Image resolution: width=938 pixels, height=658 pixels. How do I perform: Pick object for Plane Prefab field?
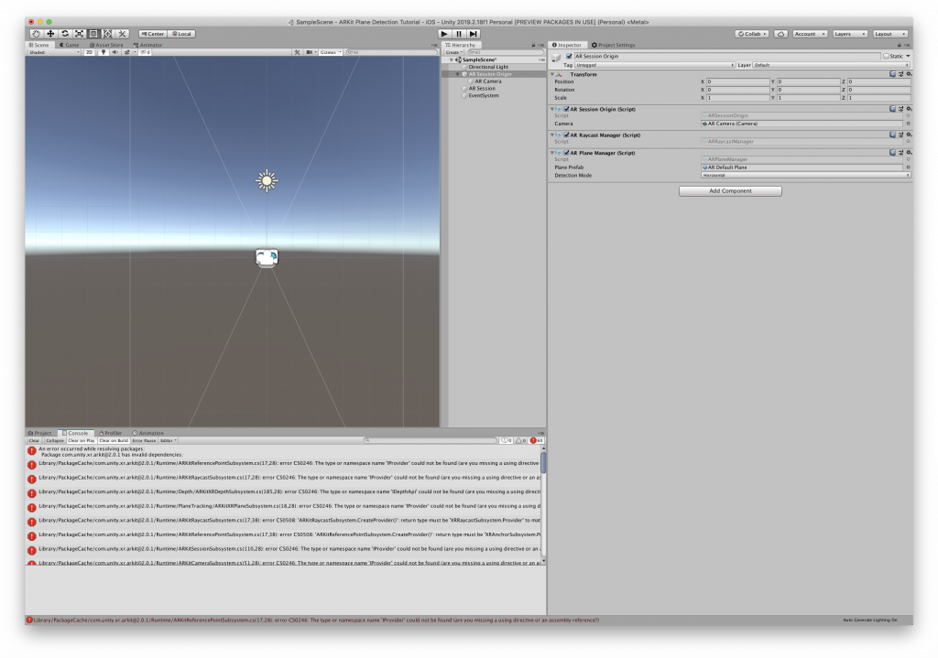coord(908,167)
